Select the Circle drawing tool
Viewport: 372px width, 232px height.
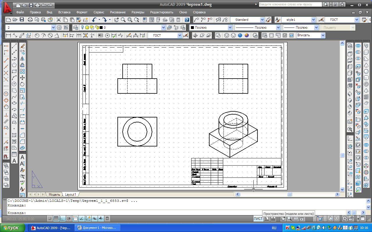pyautogui.click(x=14, y=84)
